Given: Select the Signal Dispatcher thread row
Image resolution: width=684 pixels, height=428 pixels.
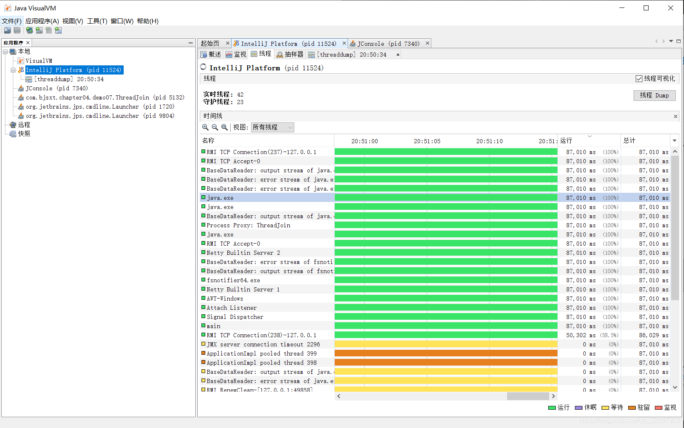Looking at the screenshot, I should click(436, 317).
